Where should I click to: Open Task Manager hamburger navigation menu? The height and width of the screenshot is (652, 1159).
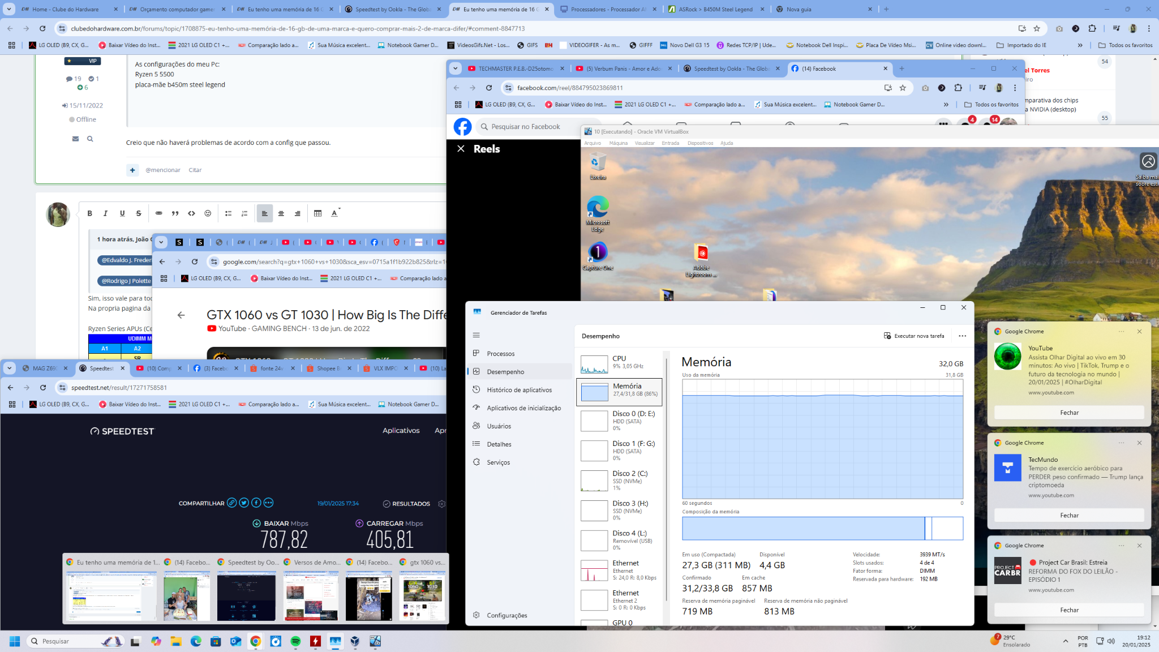(x=477, y=335)
